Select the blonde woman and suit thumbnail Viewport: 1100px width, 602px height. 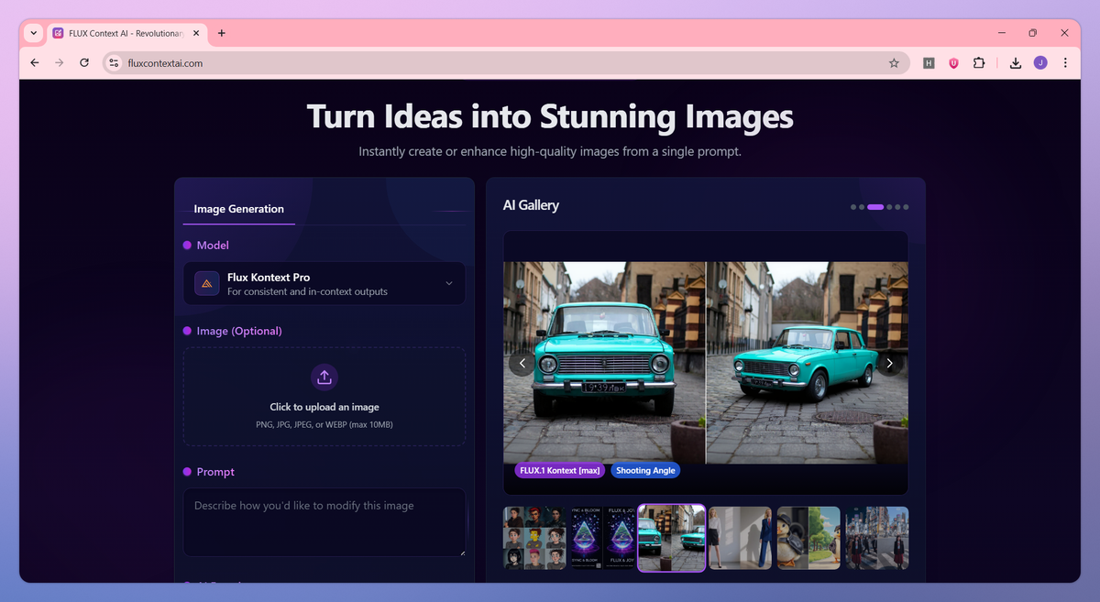coord(741,538)
